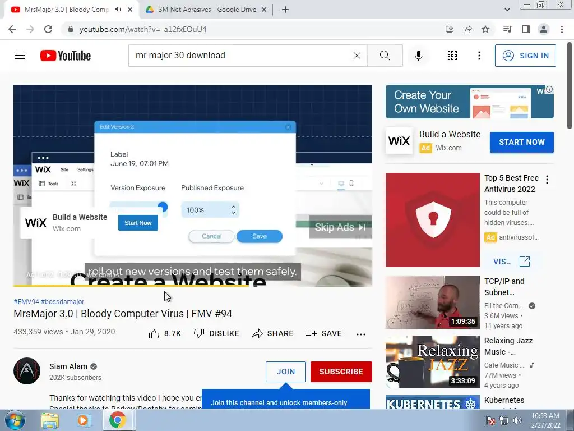Open Siam Alam channel name link
This screenshot has height=431, width=574.
[68, 366]
